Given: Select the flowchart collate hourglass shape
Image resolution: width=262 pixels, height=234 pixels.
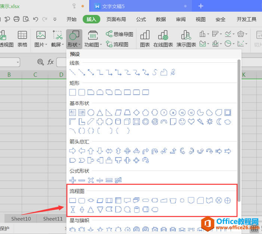Looking at the screenshot, I should point(73,210).
